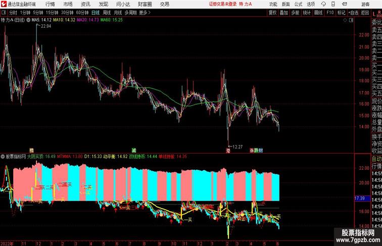Open customer service headset icon

point(323,4)
